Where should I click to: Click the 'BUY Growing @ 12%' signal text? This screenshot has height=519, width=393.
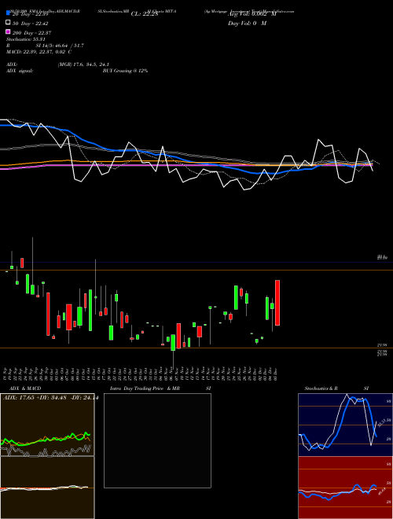pos(125,71)
